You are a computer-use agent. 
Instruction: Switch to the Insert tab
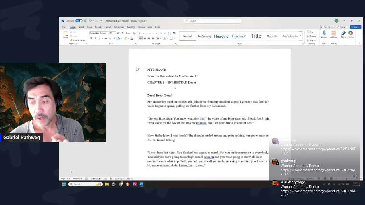[81, 27]
